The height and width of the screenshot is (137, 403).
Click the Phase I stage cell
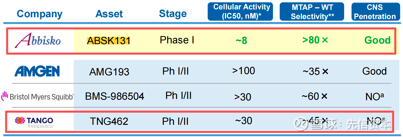[177, 40]
